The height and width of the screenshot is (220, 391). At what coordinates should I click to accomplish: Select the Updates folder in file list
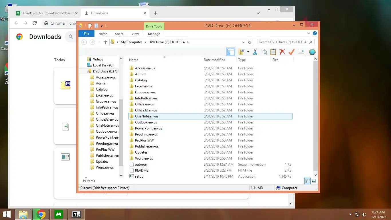141,152
